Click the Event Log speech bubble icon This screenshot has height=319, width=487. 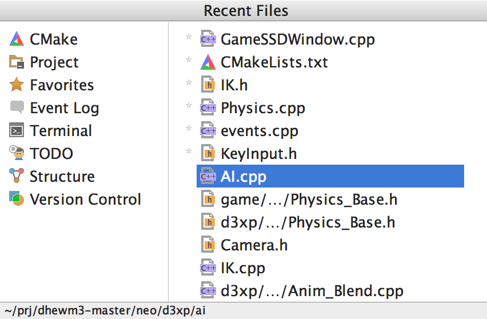pos(17,108)
